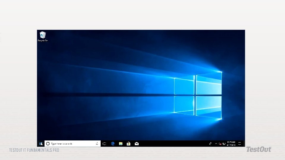Open the network icon in the tray
285x160 pixels.
[224, 144]
